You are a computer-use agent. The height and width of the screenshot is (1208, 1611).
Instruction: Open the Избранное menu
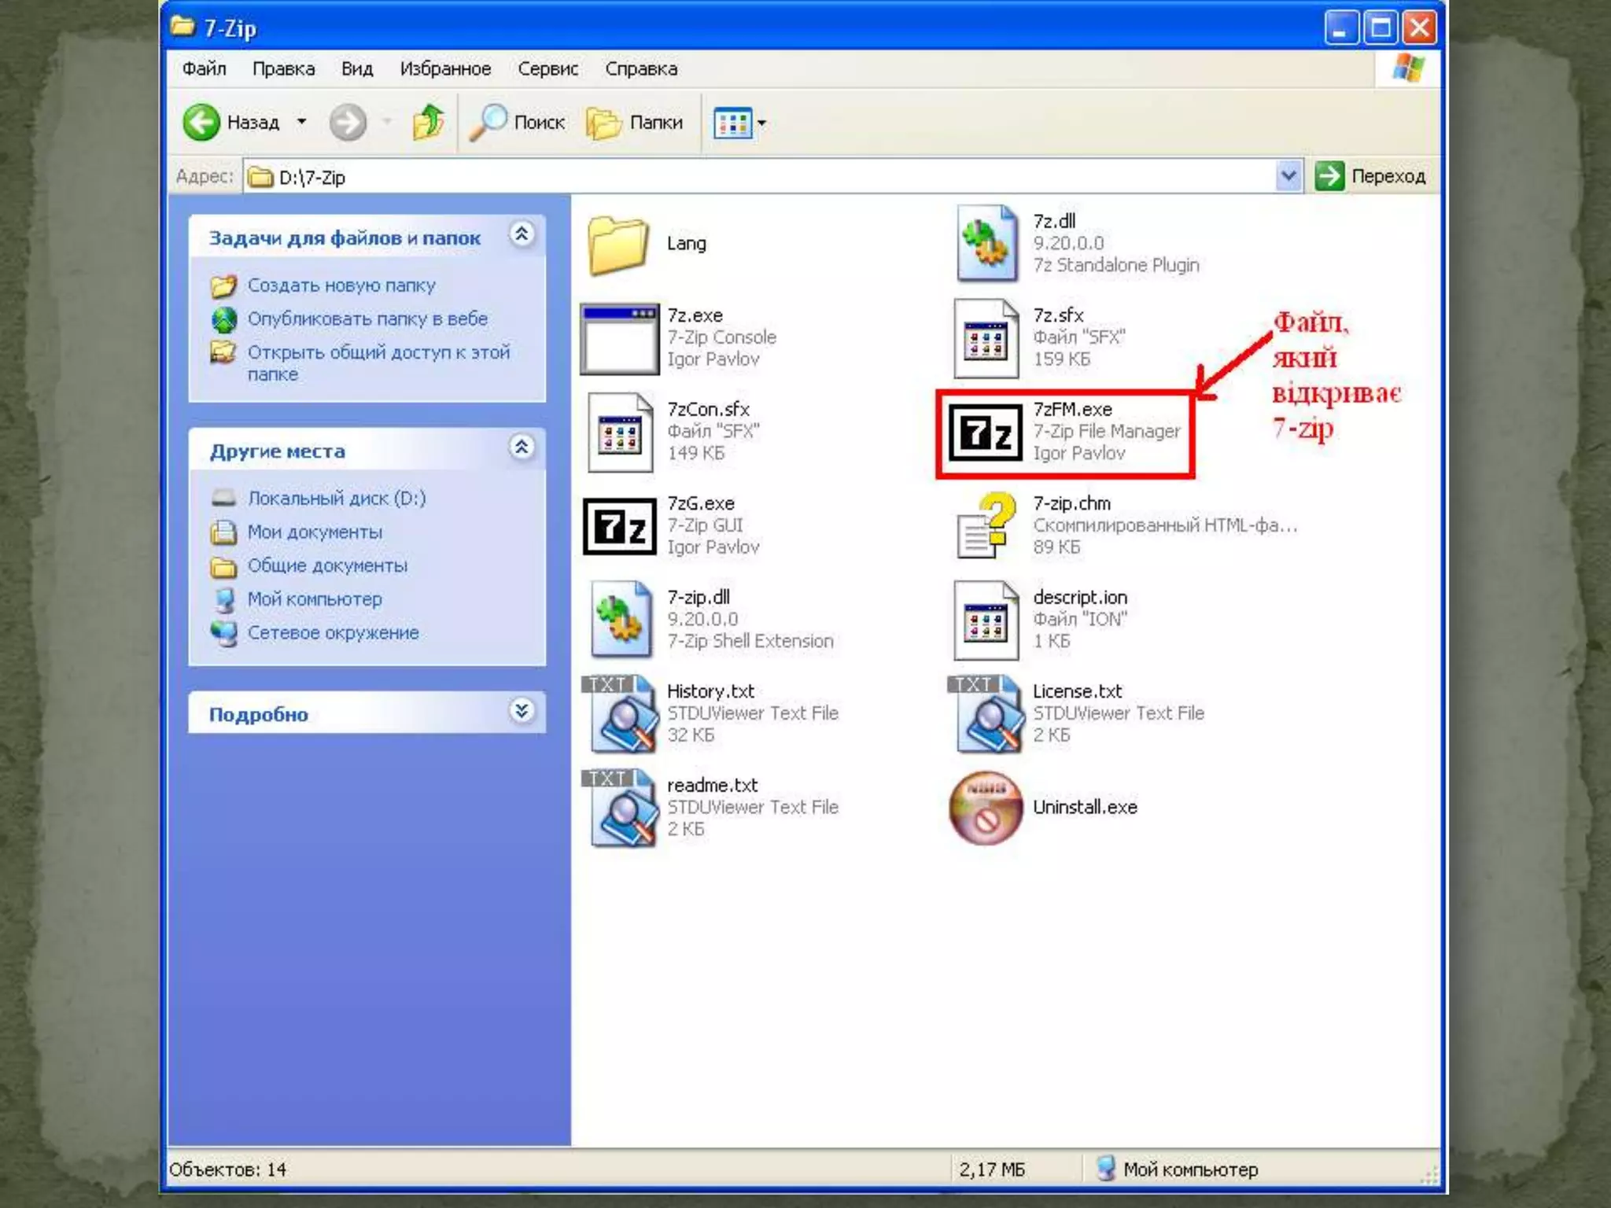coord(445,69)
